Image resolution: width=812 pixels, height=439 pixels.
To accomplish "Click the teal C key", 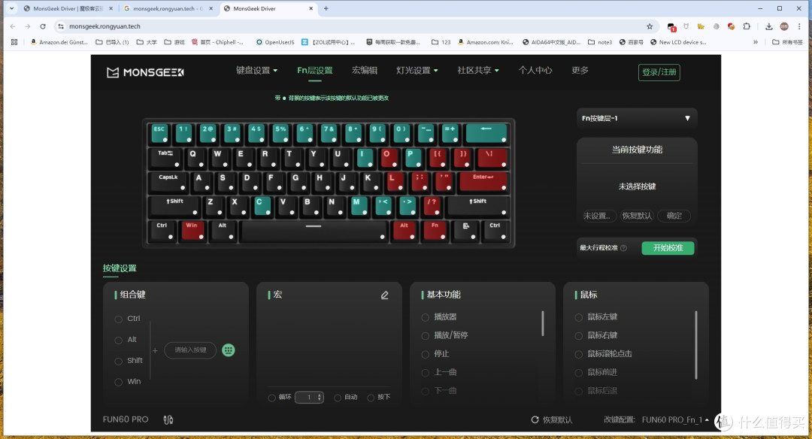I will (262, 205).
